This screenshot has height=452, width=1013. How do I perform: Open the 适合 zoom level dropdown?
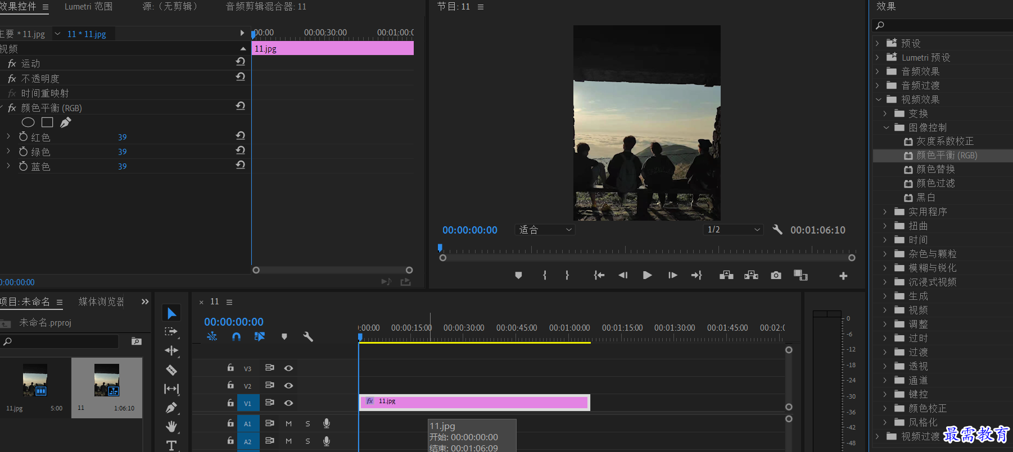tap(545, 230)
